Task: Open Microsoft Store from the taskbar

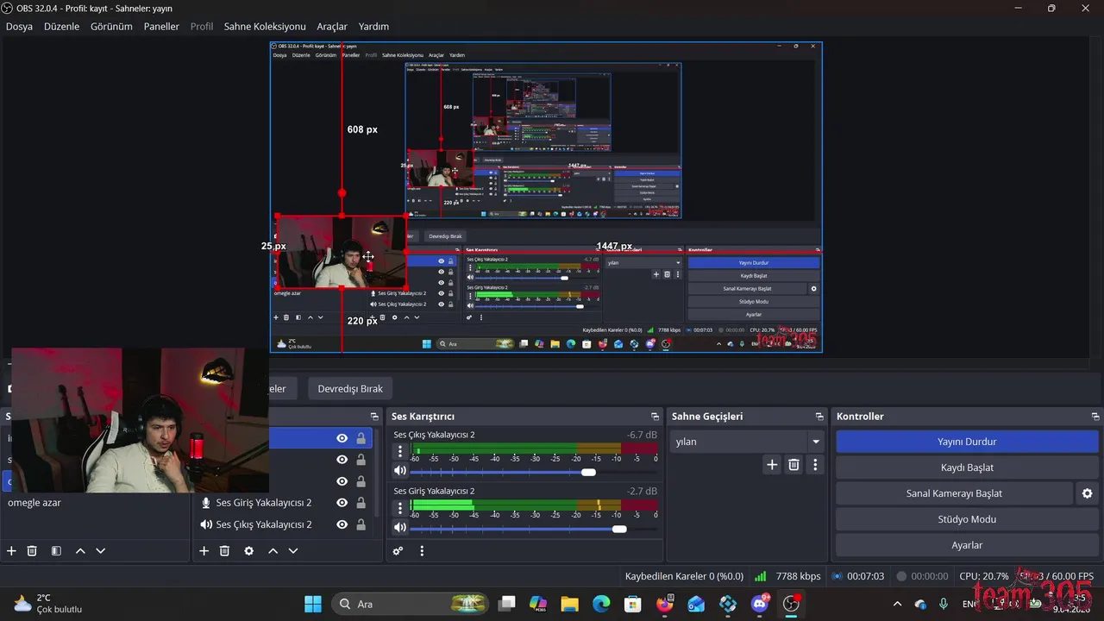Action: (x=632, y=604)
